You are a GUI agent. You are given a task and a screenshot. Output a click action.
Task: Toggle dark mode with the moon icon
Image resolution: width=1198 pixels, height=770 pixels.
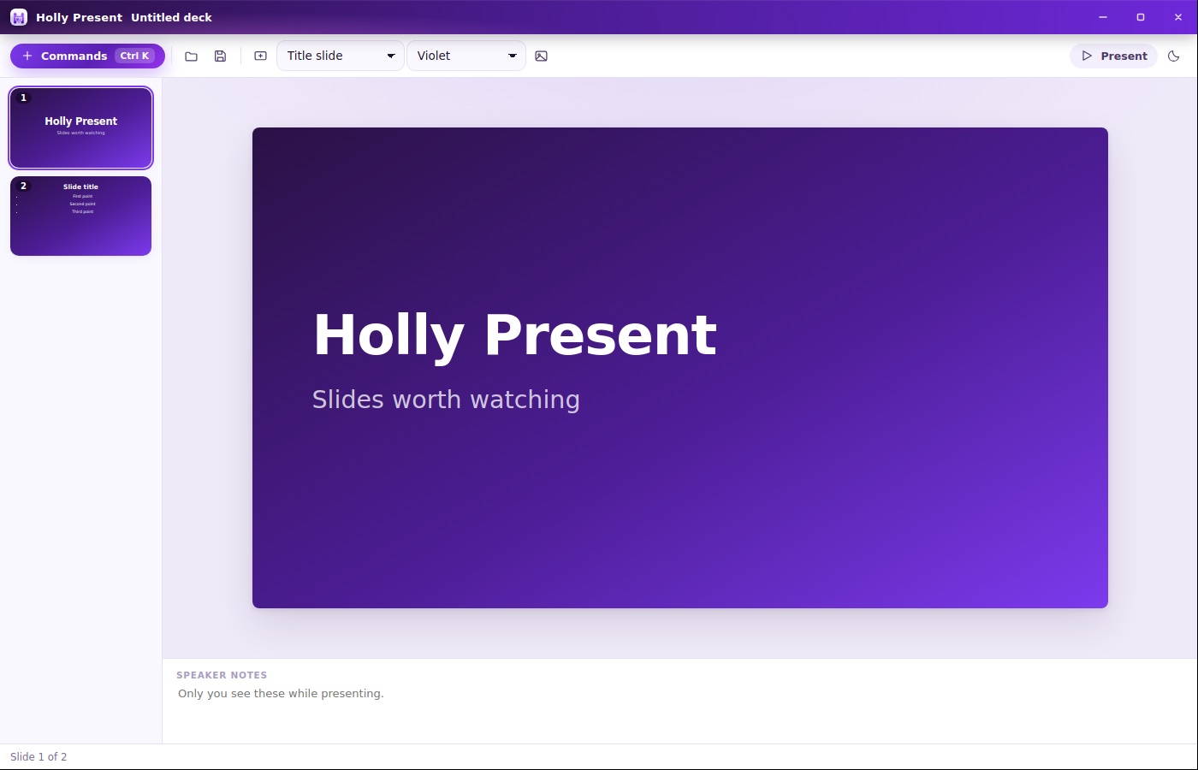coord(1174,56)
